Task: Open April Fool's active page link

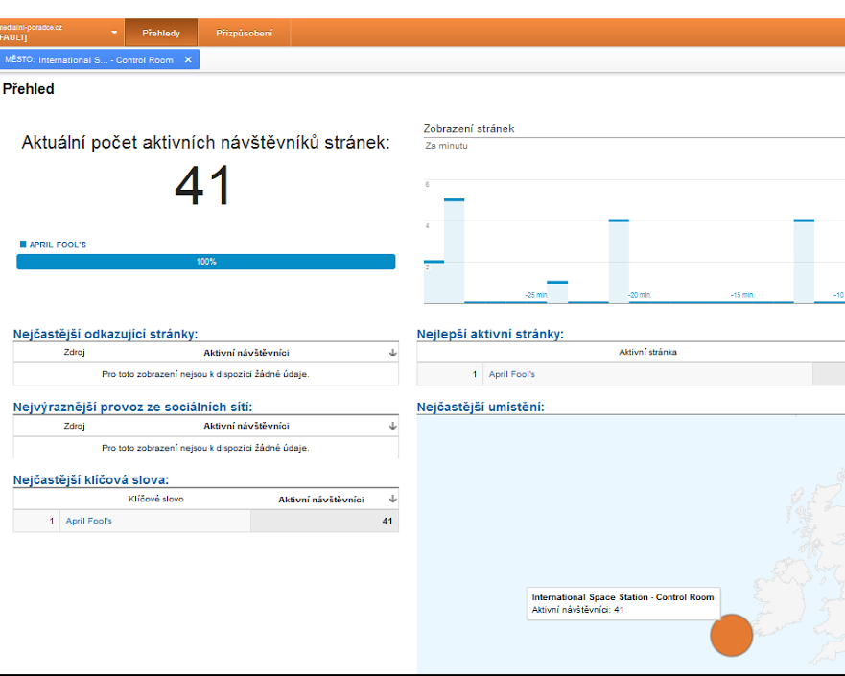Action: [512, 374]
